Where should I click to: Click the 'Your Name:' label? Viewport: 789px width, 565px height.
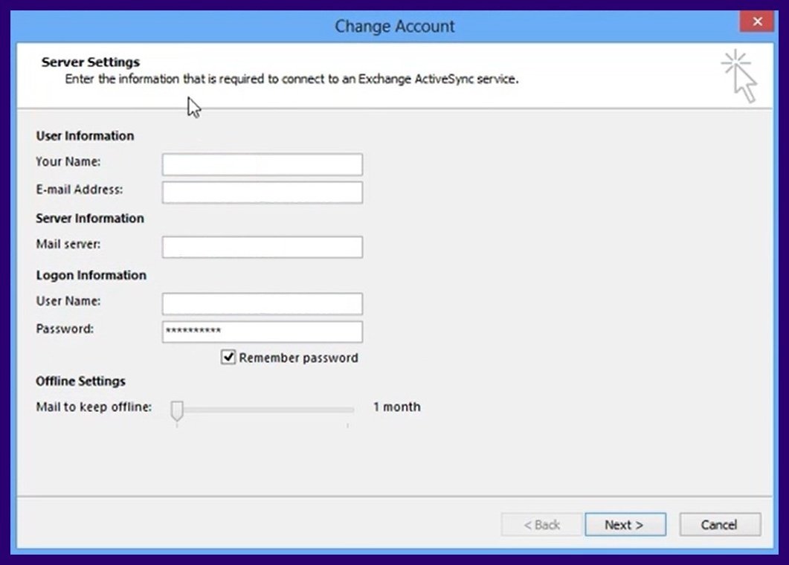coord(68,161)
